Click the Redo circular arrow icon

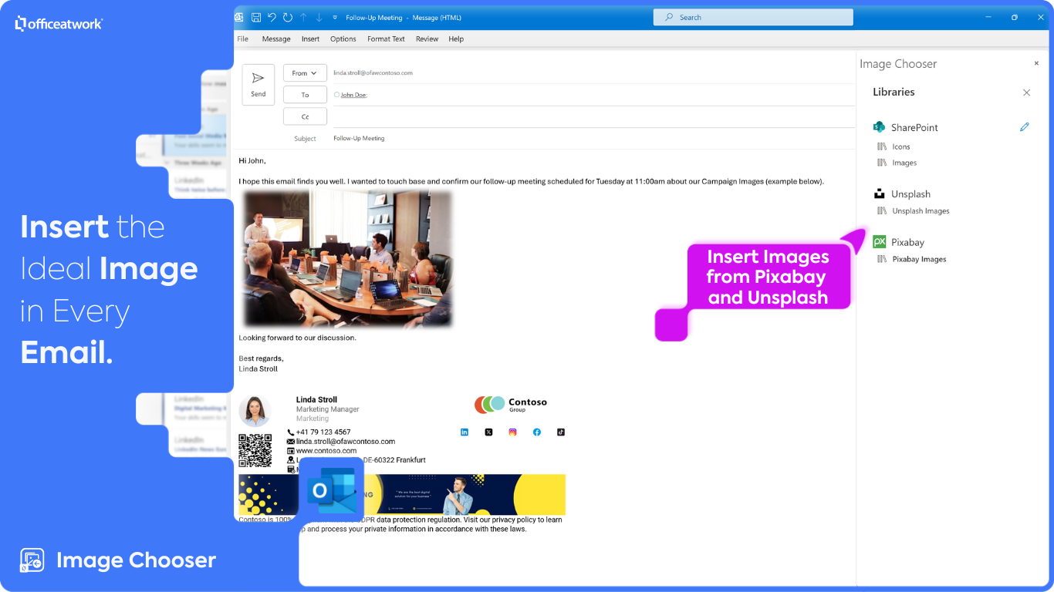tap(288, 17)
